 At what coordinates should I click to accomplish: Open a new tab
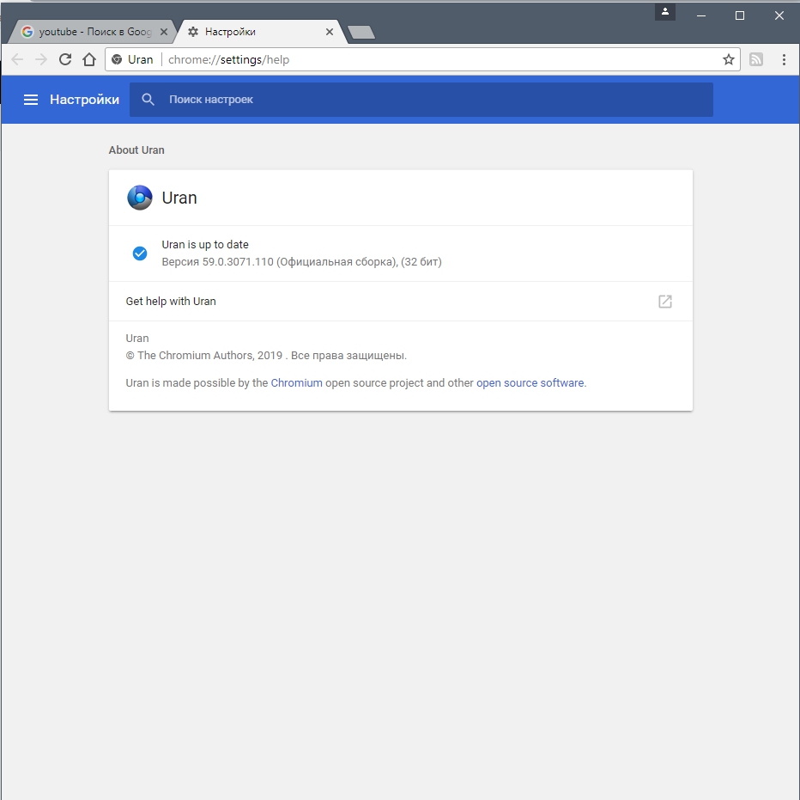[x=361, y=32]
